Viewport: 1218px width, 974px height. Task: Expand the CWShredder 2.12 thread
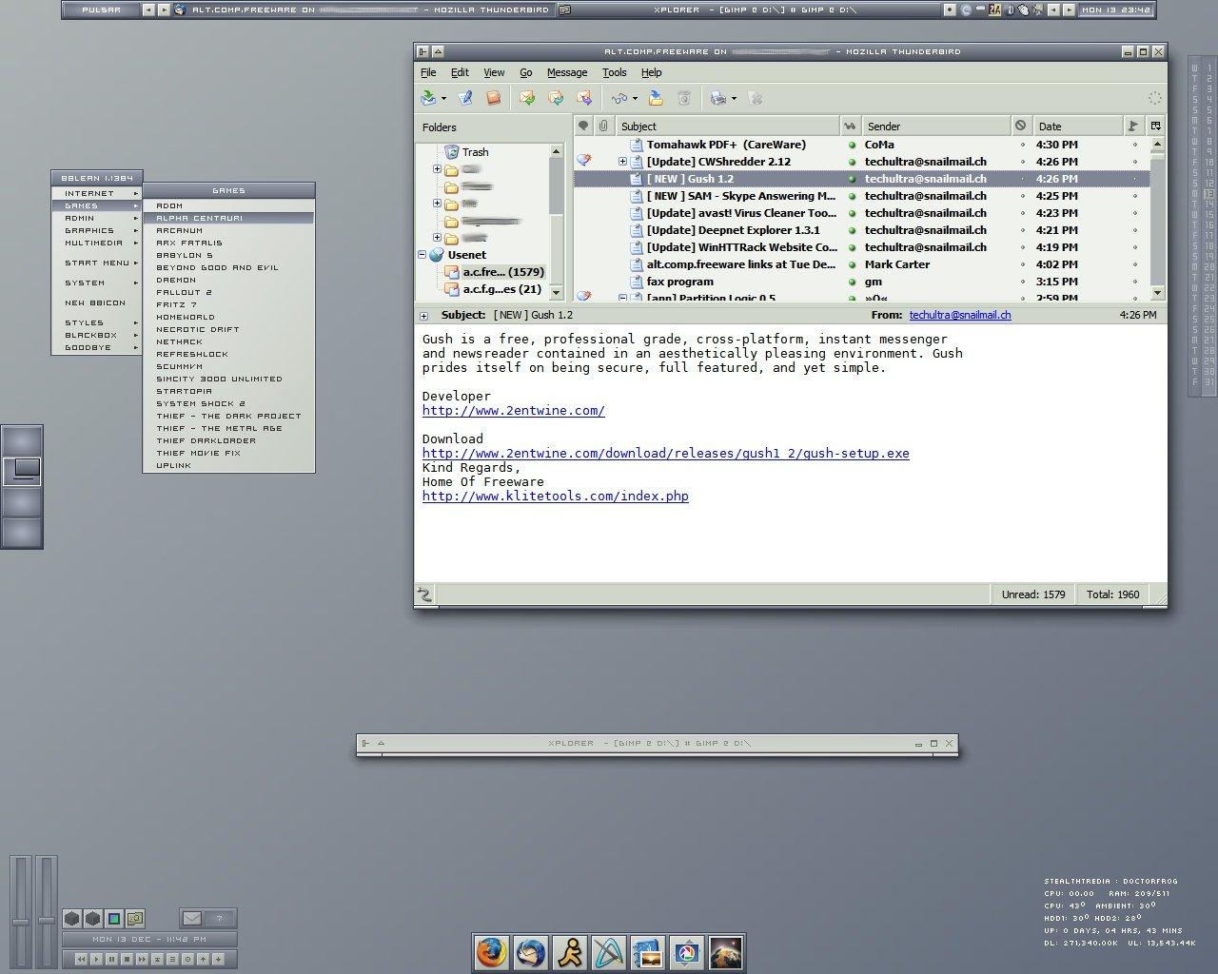623,162
